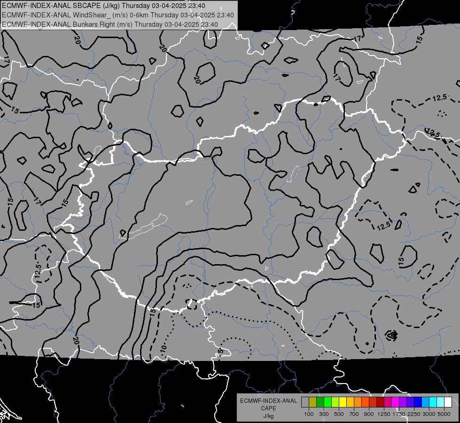Click the gold swatch left of 700
460x423 pixels.
pos(350,402)
